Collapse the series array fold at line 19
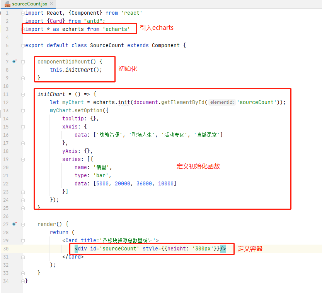Image resolution: width=322 pixels, height=293 pixels. click(23, 159)
